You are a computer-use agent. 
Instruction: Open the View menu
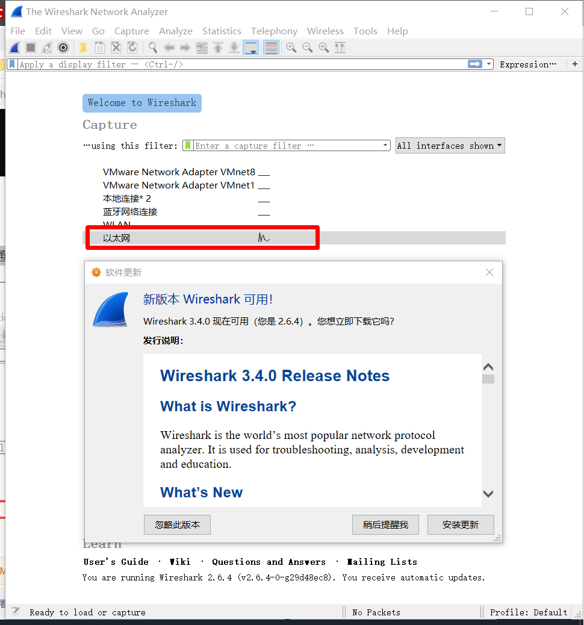[72, 31]
